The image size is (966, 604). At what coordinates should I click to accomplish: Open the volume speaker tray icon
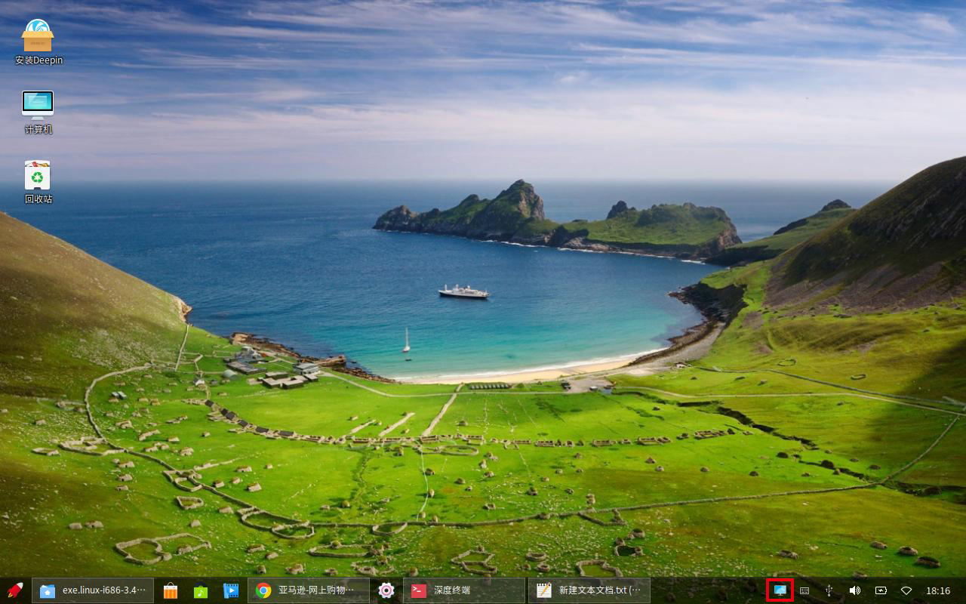pyautogui.click(x=854, y=590)
